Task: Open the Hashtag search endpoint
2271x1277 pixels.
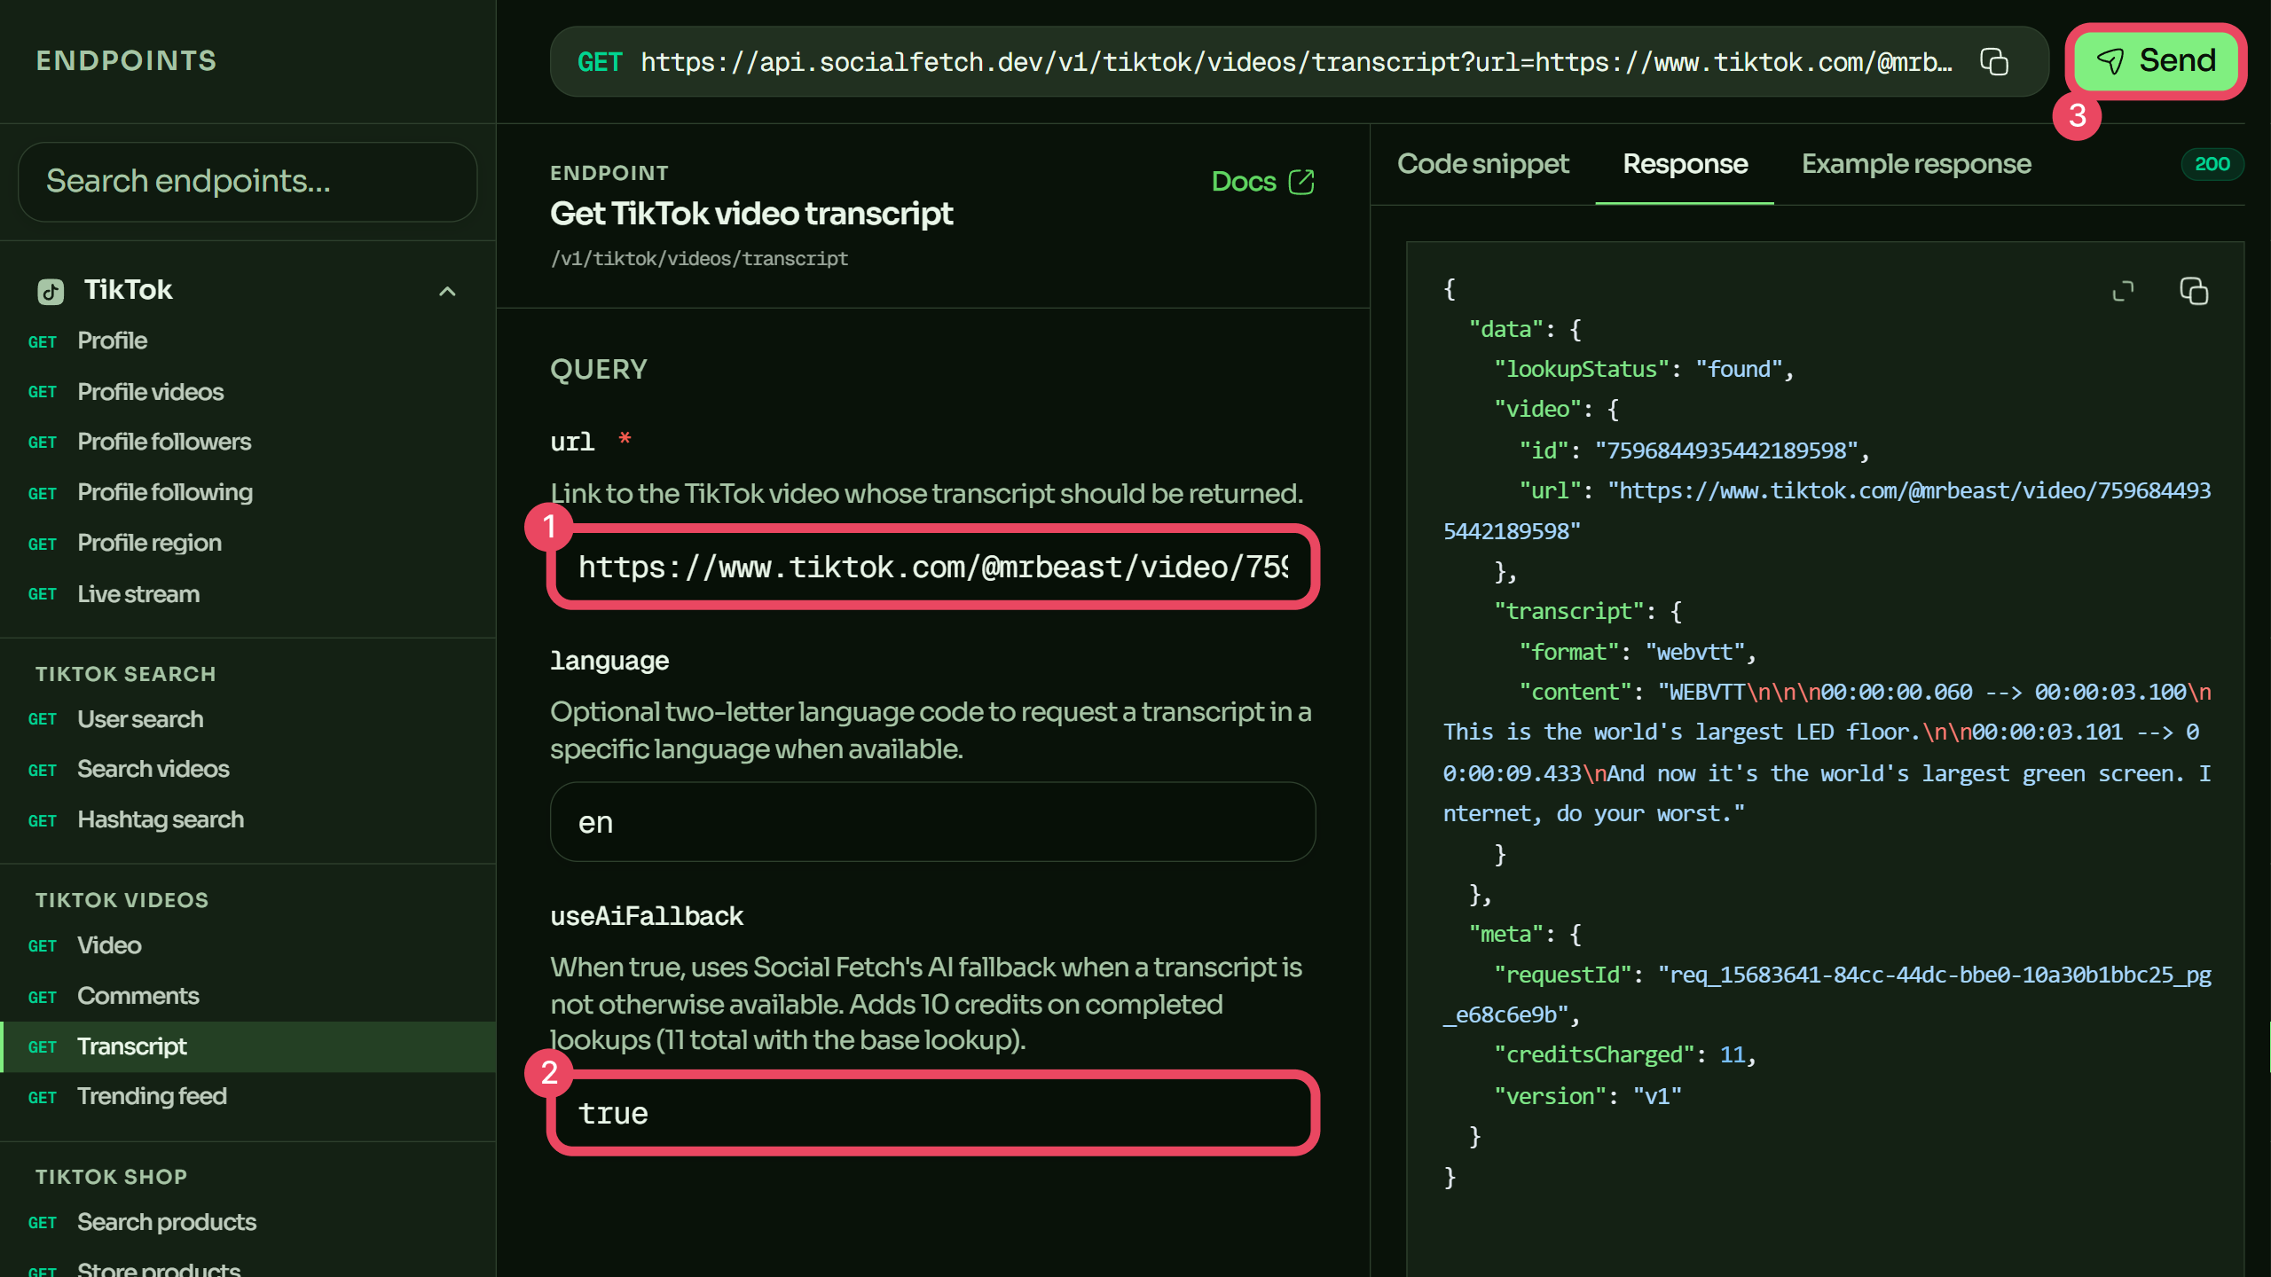Action: click(248, 819)
